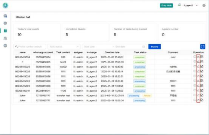Click the transfer arrow icon for the testtt task row
Screen dimensions: 209x135
(x=198, y=62)
